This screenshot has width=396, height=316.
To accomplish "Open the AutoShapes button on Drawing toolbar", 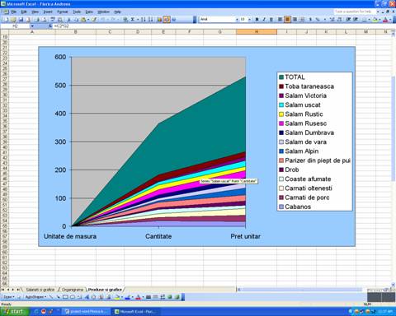I will (x=35, y=297).
